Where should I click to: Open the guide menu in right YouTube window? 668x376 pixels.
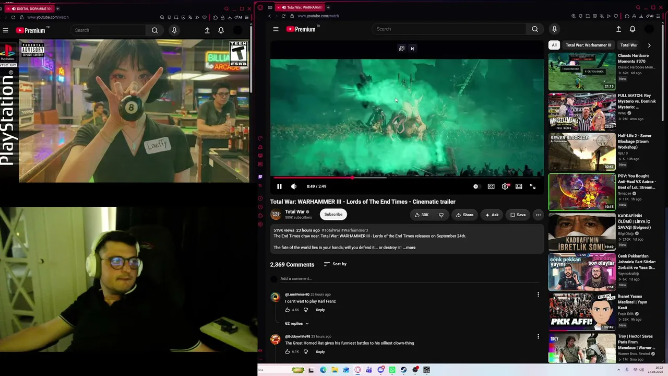[x=276, y=29]
